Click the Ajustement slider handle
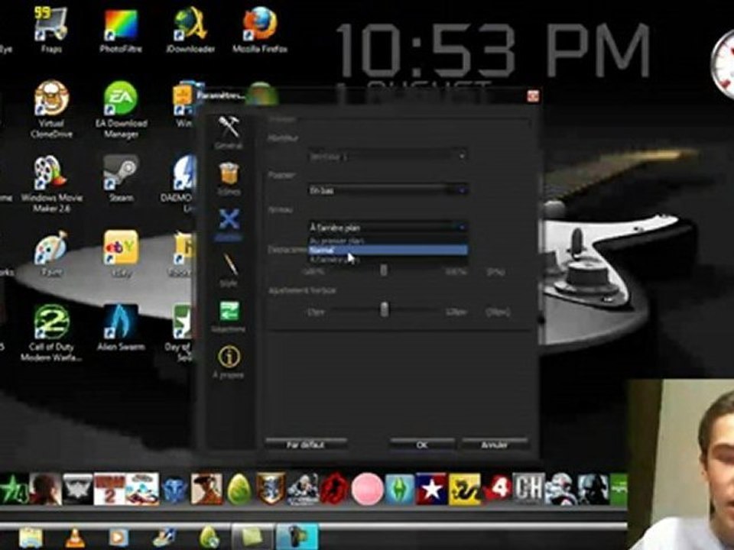Screen dimensions: 734x550 tap(385, 309)
